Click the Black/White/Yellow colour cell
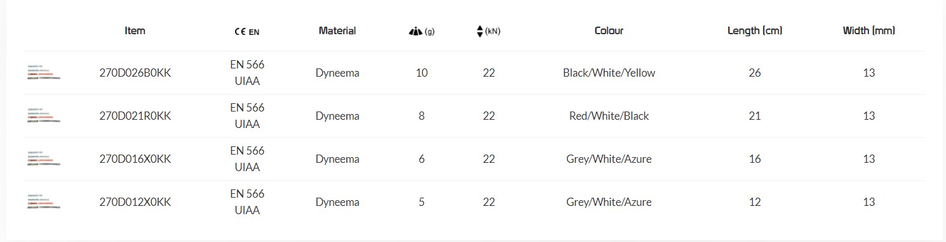The width and height of the screenshot is (946, 242). point(609,73)
